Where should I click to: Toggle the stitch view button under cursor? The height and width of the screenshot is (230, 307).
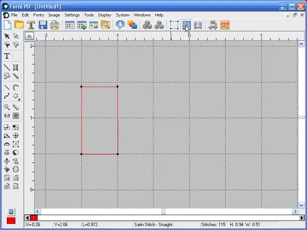[186, 25]
